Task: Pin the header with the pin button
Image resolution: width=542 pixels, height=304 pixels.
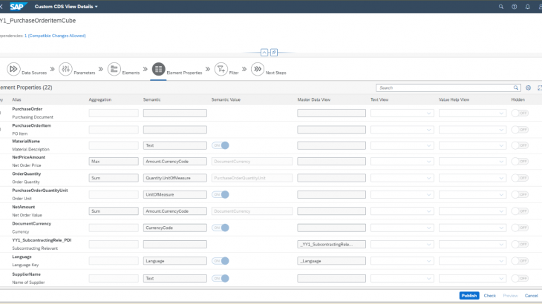Action: point(274,53)
